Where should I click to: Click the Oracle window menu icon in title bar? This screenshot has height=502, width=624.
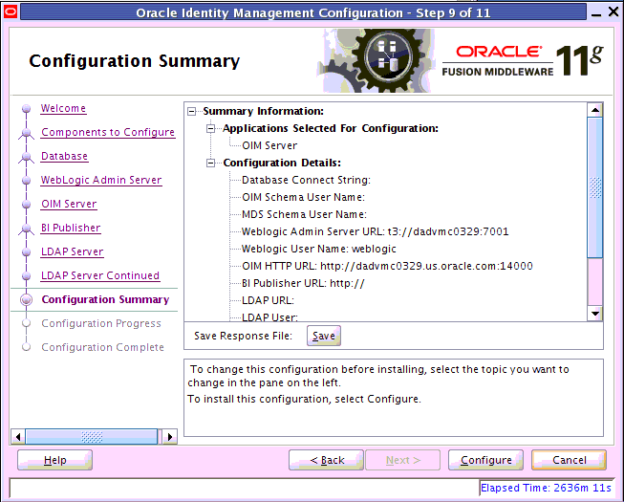click(10, 12)
